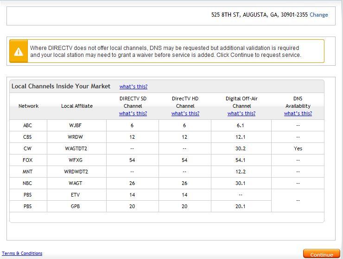Click the NBC network cell

point(28,183)
